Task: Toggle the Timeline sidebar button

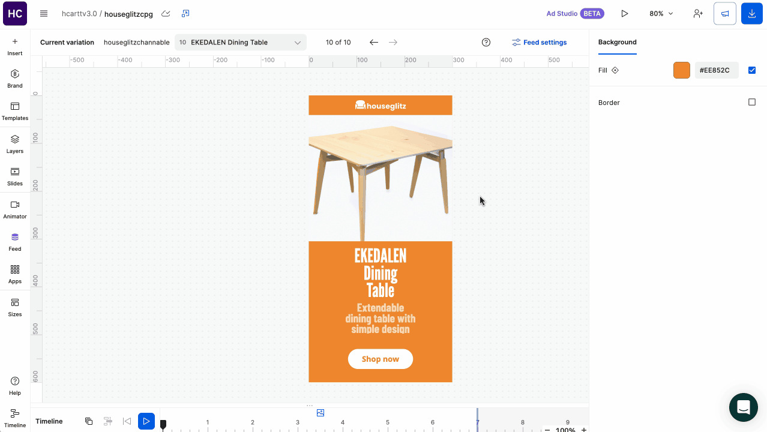Action: pos(15,418)
